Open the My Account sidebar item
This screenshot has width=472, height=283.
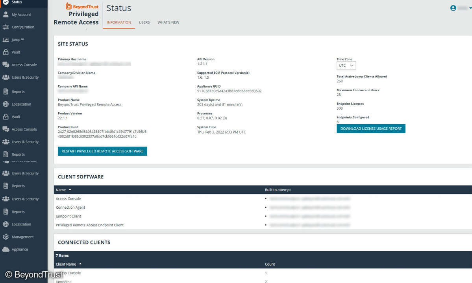pos(21,15)
